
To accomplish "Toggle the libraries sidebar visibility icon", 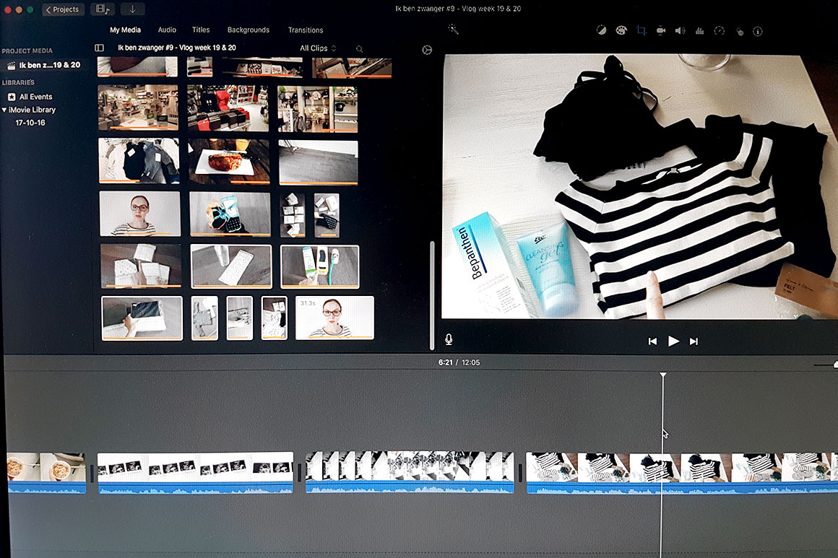I will 100,48.
